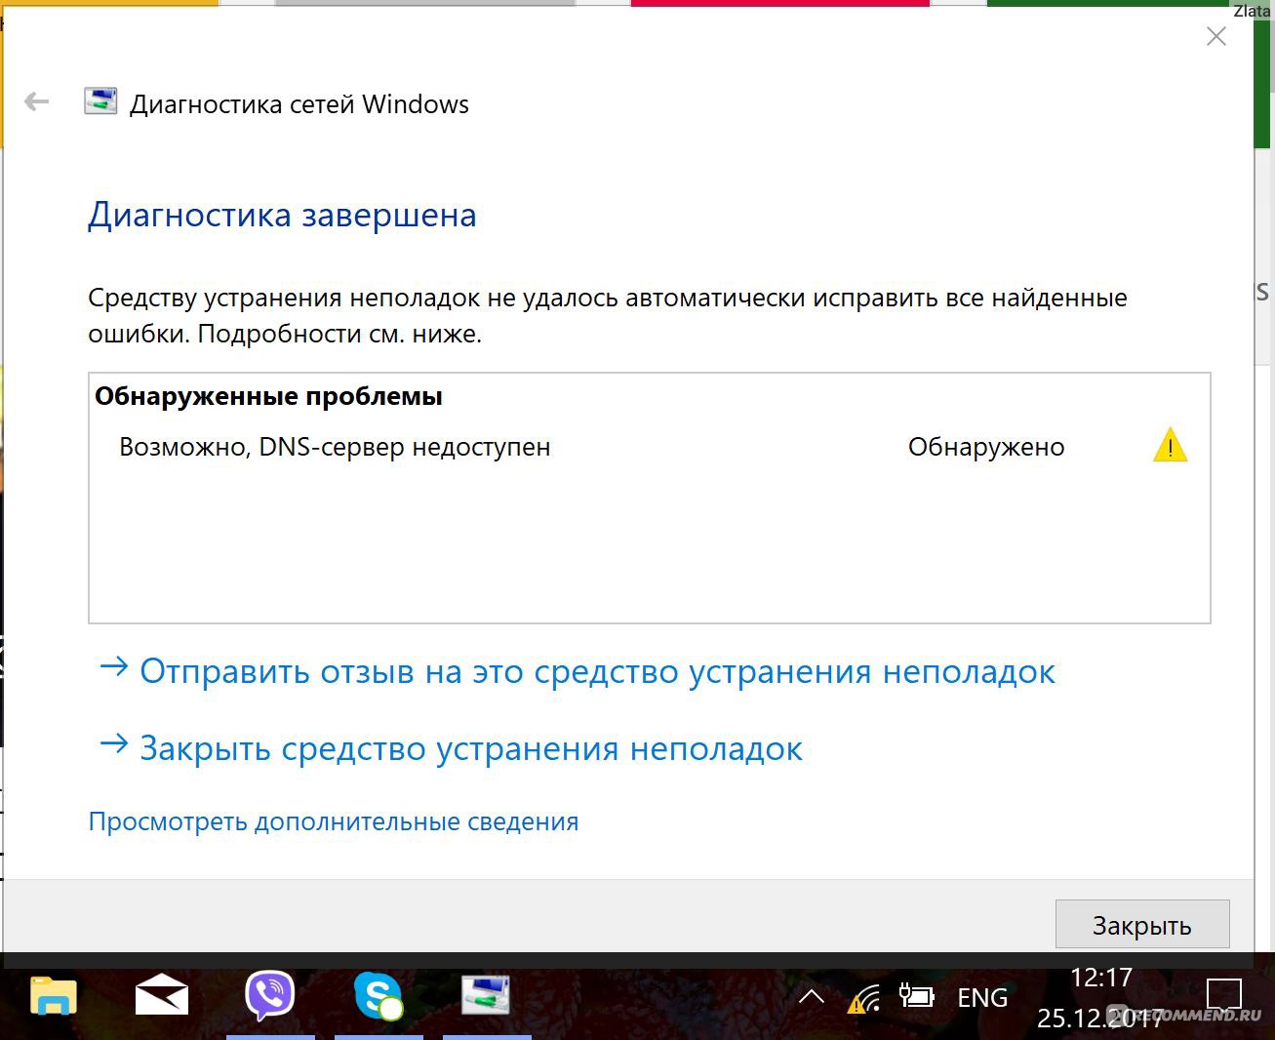Click the Диагностика сетей Windows title text

point(299,104)
